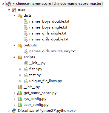This screenshot has height=113, width=109.
Task: Collapse the outputs folder
Action: coord(15,45)
